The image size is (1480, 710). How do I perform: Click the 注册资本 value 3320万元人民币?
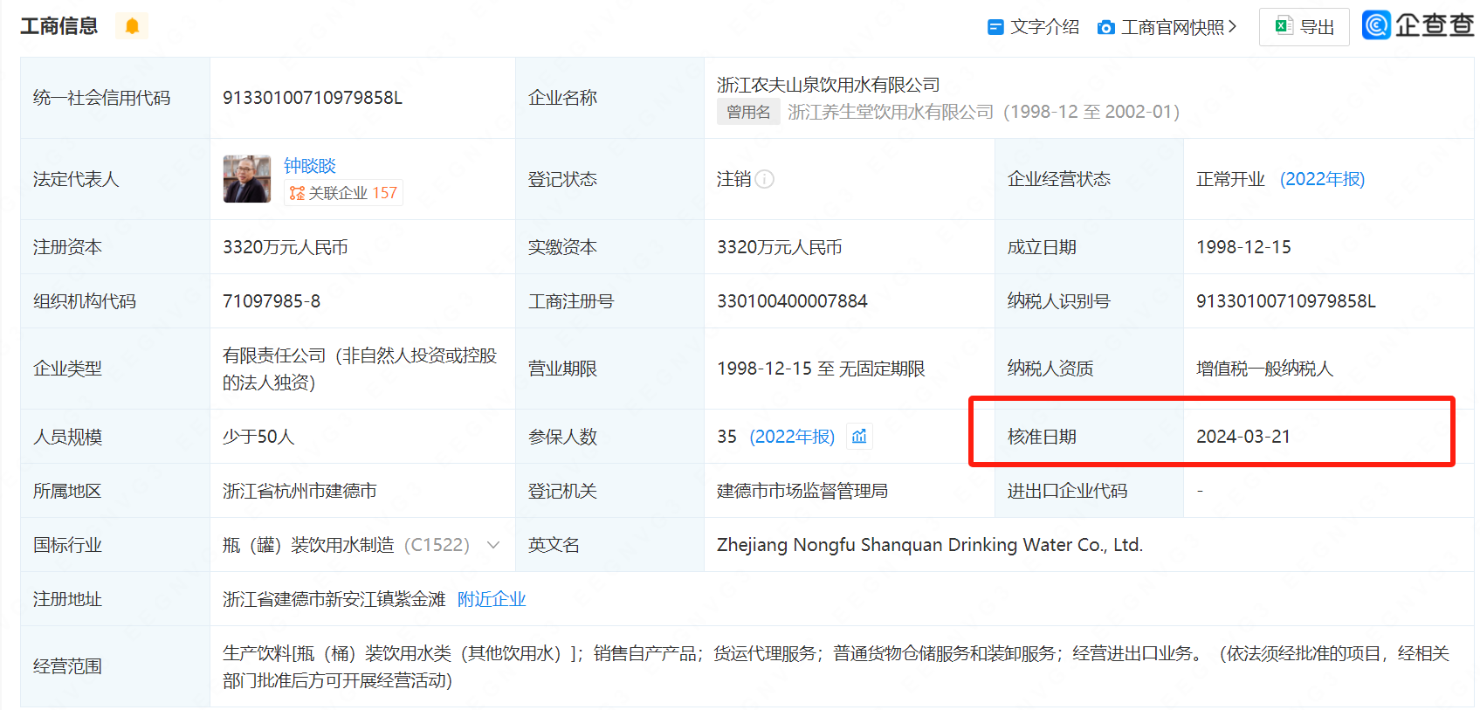[x=286, y=247]
